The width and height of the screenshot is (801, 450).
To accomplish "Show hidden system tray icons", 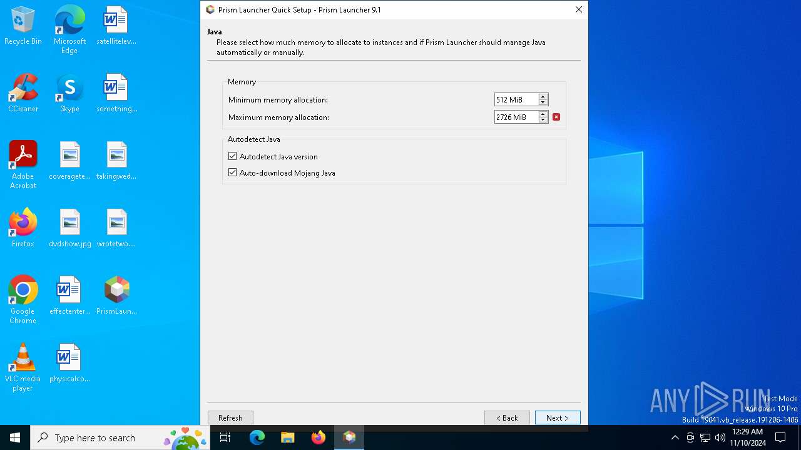I will tap(675, 437).
